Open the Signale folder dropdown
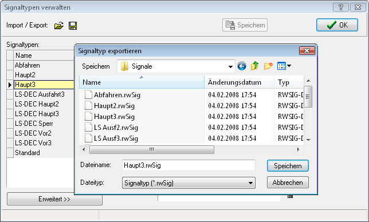 230,67
